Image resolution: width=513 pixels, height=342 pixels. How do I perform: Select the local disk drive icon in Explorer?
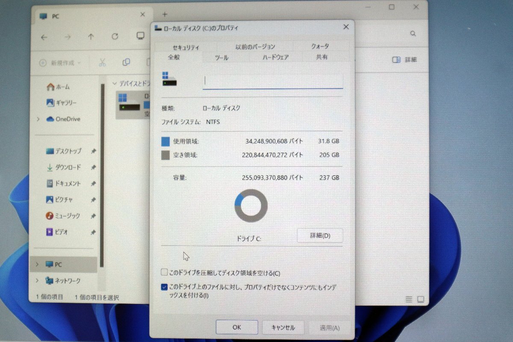(129, 103)
